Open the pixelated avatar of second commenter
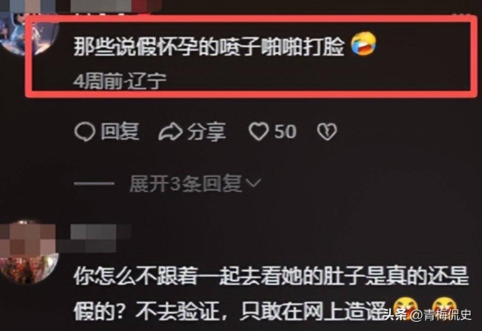482x331 pixels. [28, 252]
